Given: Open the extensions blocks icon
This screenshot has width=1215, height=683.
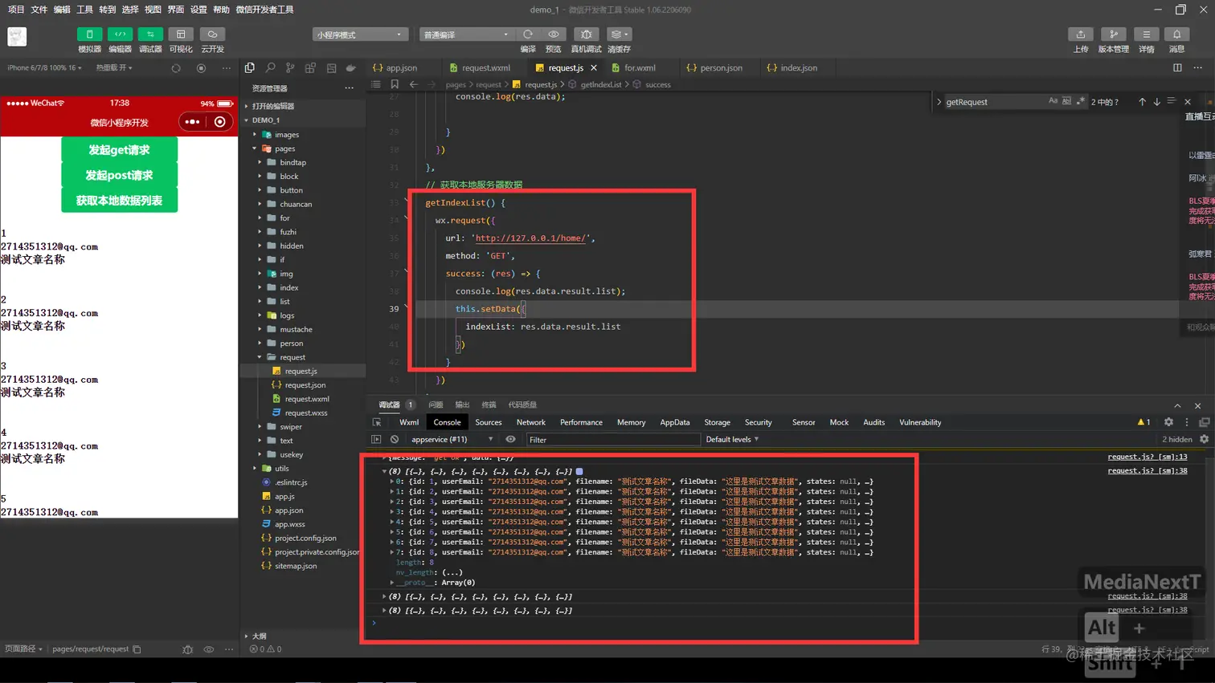Looking at the screenshot, I should [x=310, y=68].
